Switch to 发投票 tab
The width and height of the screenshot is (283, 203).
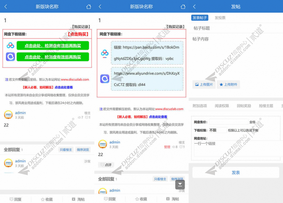(220, 18)
